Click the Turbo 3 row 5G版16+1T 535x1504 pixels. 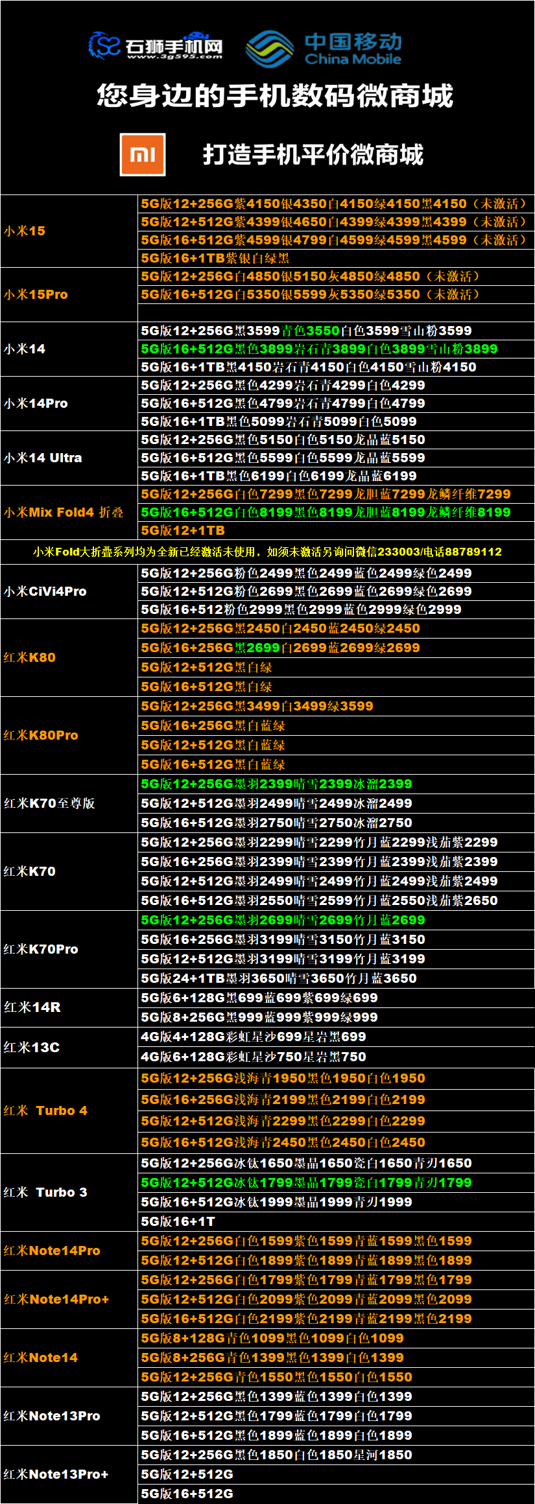point(336,1221)
